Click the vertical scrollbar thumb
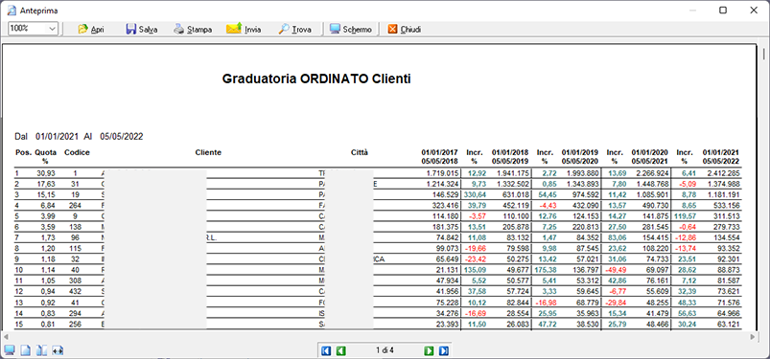 764,53
